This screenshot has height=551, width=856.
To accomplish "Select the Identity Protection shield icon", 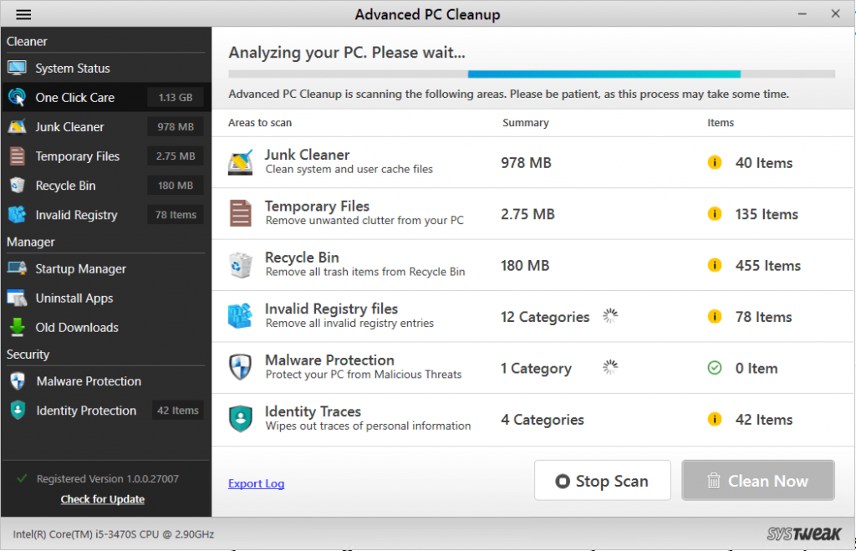I will click(17, 410).
